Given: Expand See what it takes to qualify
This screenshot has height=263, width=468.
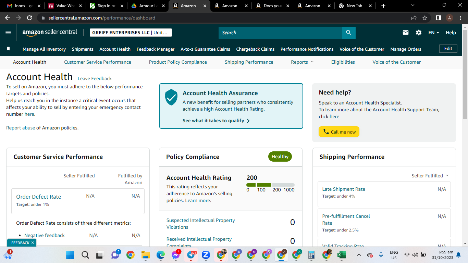Looking at the screenshot, I should (x=216, y=121).
